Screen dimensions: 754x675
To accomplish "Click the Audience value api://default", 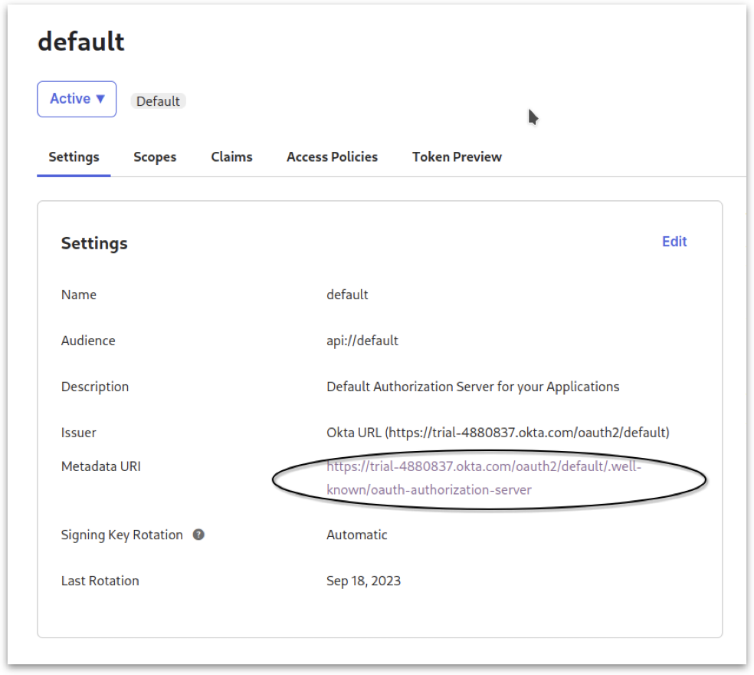I will click(x=362, y=341).
